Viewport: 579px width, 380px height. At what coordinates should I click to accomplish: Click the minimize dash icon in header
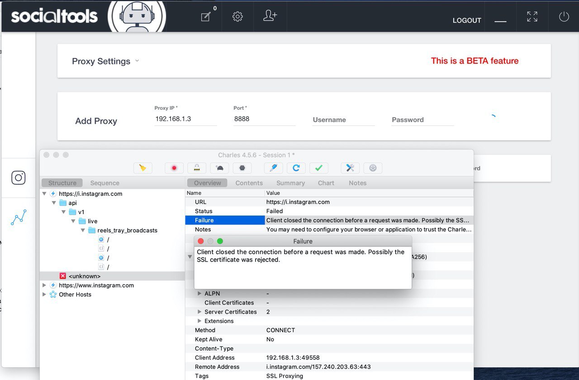500,22
